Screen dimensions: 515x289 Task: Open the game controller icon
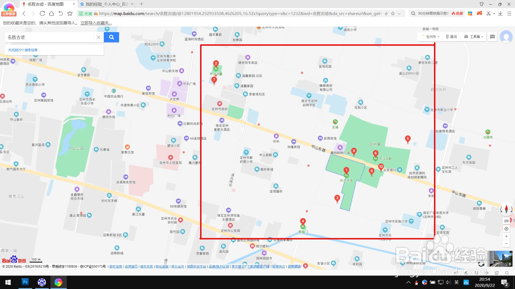pos(480,13)
